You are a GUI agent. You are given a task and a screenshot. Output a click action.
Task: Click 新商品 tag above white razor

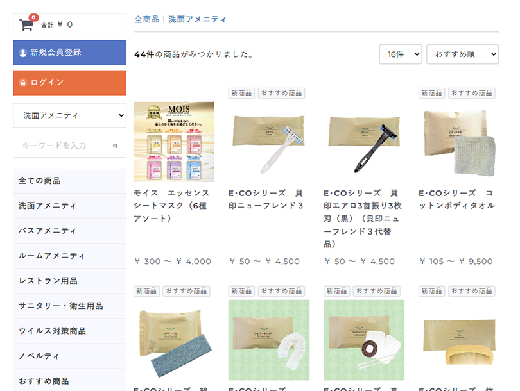pyautogui.click(x=241, y=93)
